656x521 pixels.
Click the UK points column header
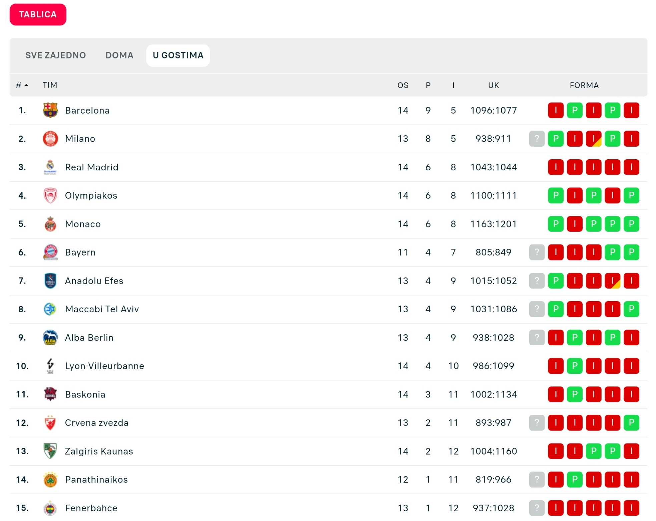pos(494,85)
